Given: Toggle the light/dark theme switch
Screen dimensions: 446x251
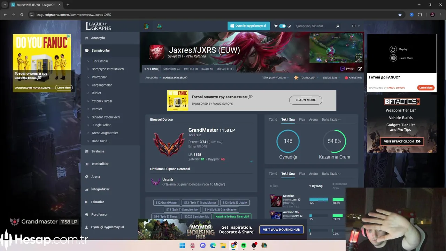Looking at the screenshot, I should [x=282, y=26].
